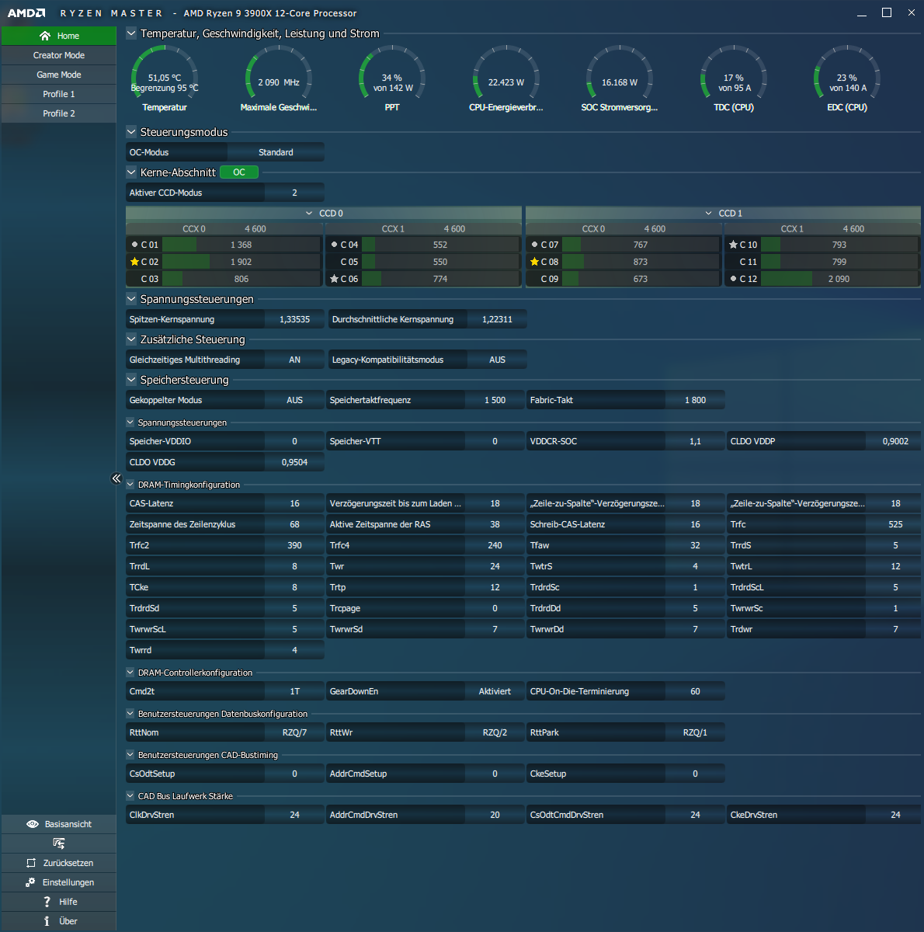Toggle Legacy-Kompatibilitätsmodus value AUS
This screenshot has height=932, width=924.
[x=497, y=360]
